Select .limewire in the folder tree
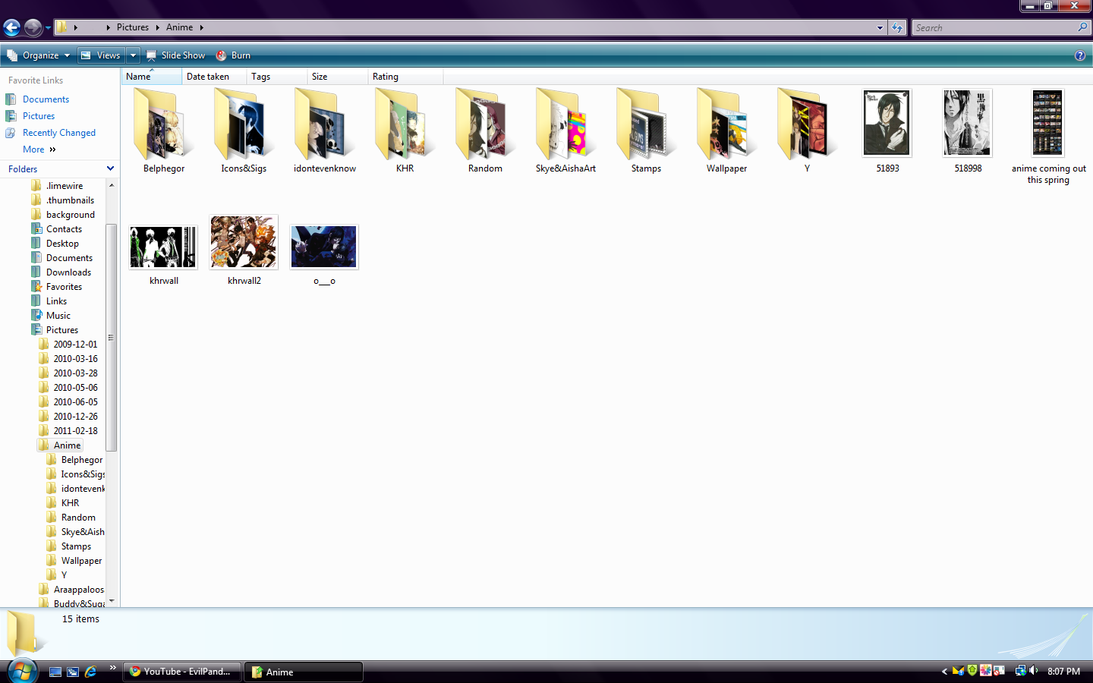Screen dimensions: 1093x683 65,186
